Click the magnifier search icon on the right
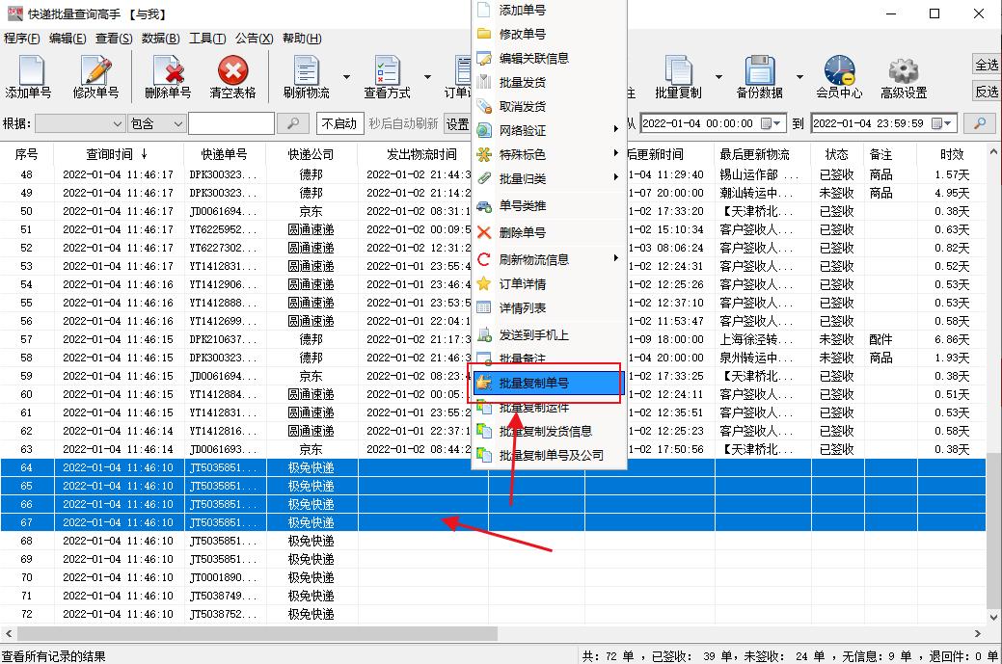This screenshot has height=664, width=1002. [983, 123]
